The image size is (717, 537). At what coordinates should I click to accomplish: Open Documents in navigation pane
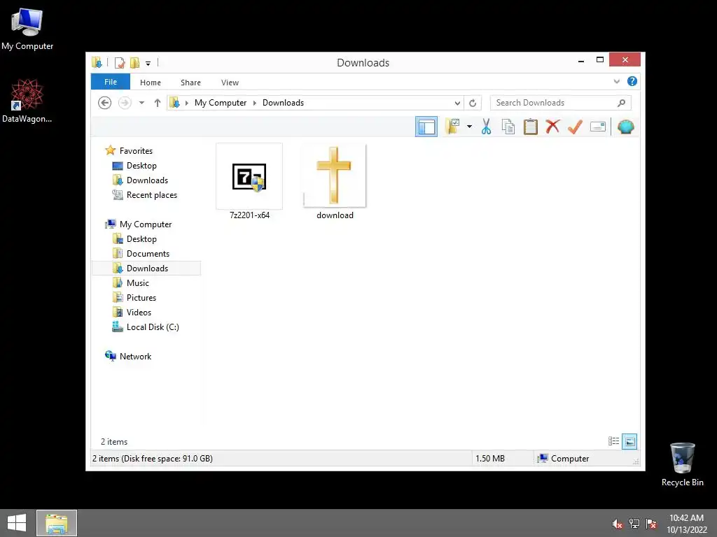148,253
